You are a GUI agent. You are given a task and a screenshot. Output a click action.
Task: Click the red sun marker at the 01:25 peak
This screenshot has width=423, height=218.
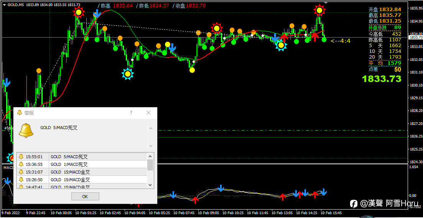click(x=79, y=12)
